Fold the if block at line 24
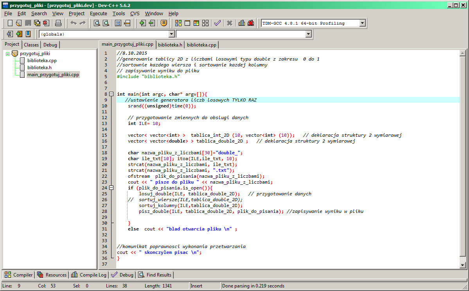469x291 pixels. 111,187
